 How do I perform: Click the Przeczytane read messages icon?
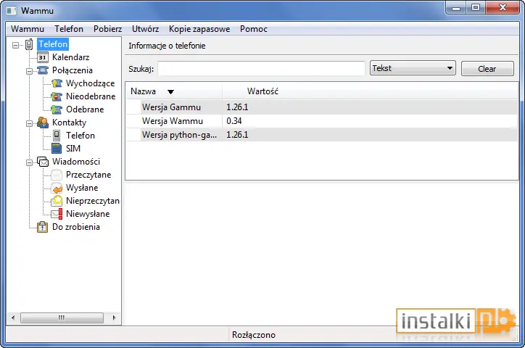coord(57,175)
